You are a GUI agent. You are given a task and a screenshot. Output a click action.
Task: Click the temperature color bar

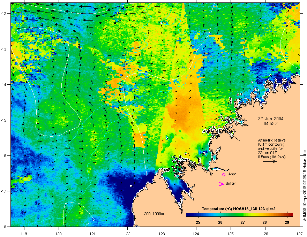239,215
